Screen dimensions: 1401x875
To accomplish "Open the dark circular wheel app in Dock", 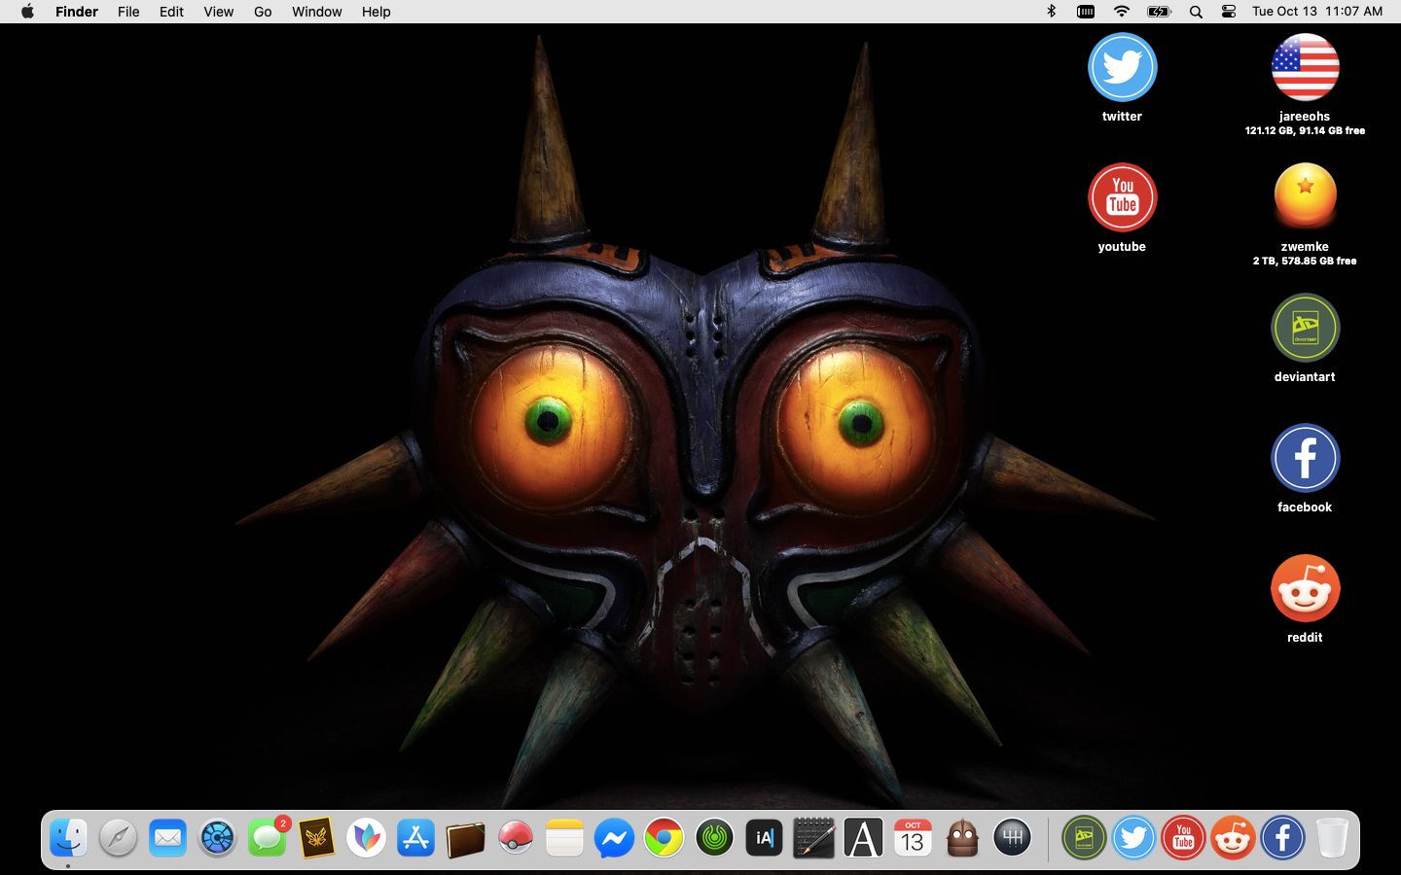I will [217, 837].
